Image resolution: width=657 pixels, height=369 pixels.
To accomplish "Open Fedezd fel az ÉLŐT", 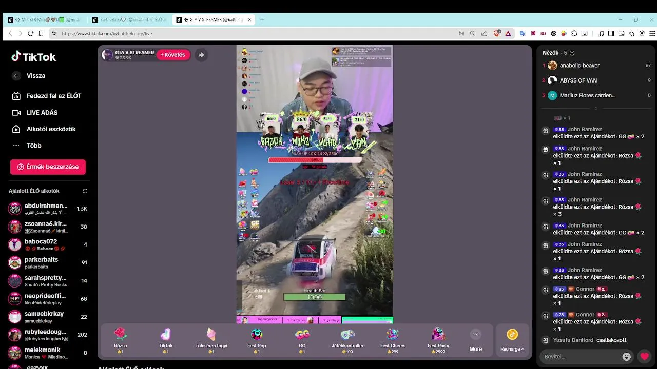I will coord(47,96).
